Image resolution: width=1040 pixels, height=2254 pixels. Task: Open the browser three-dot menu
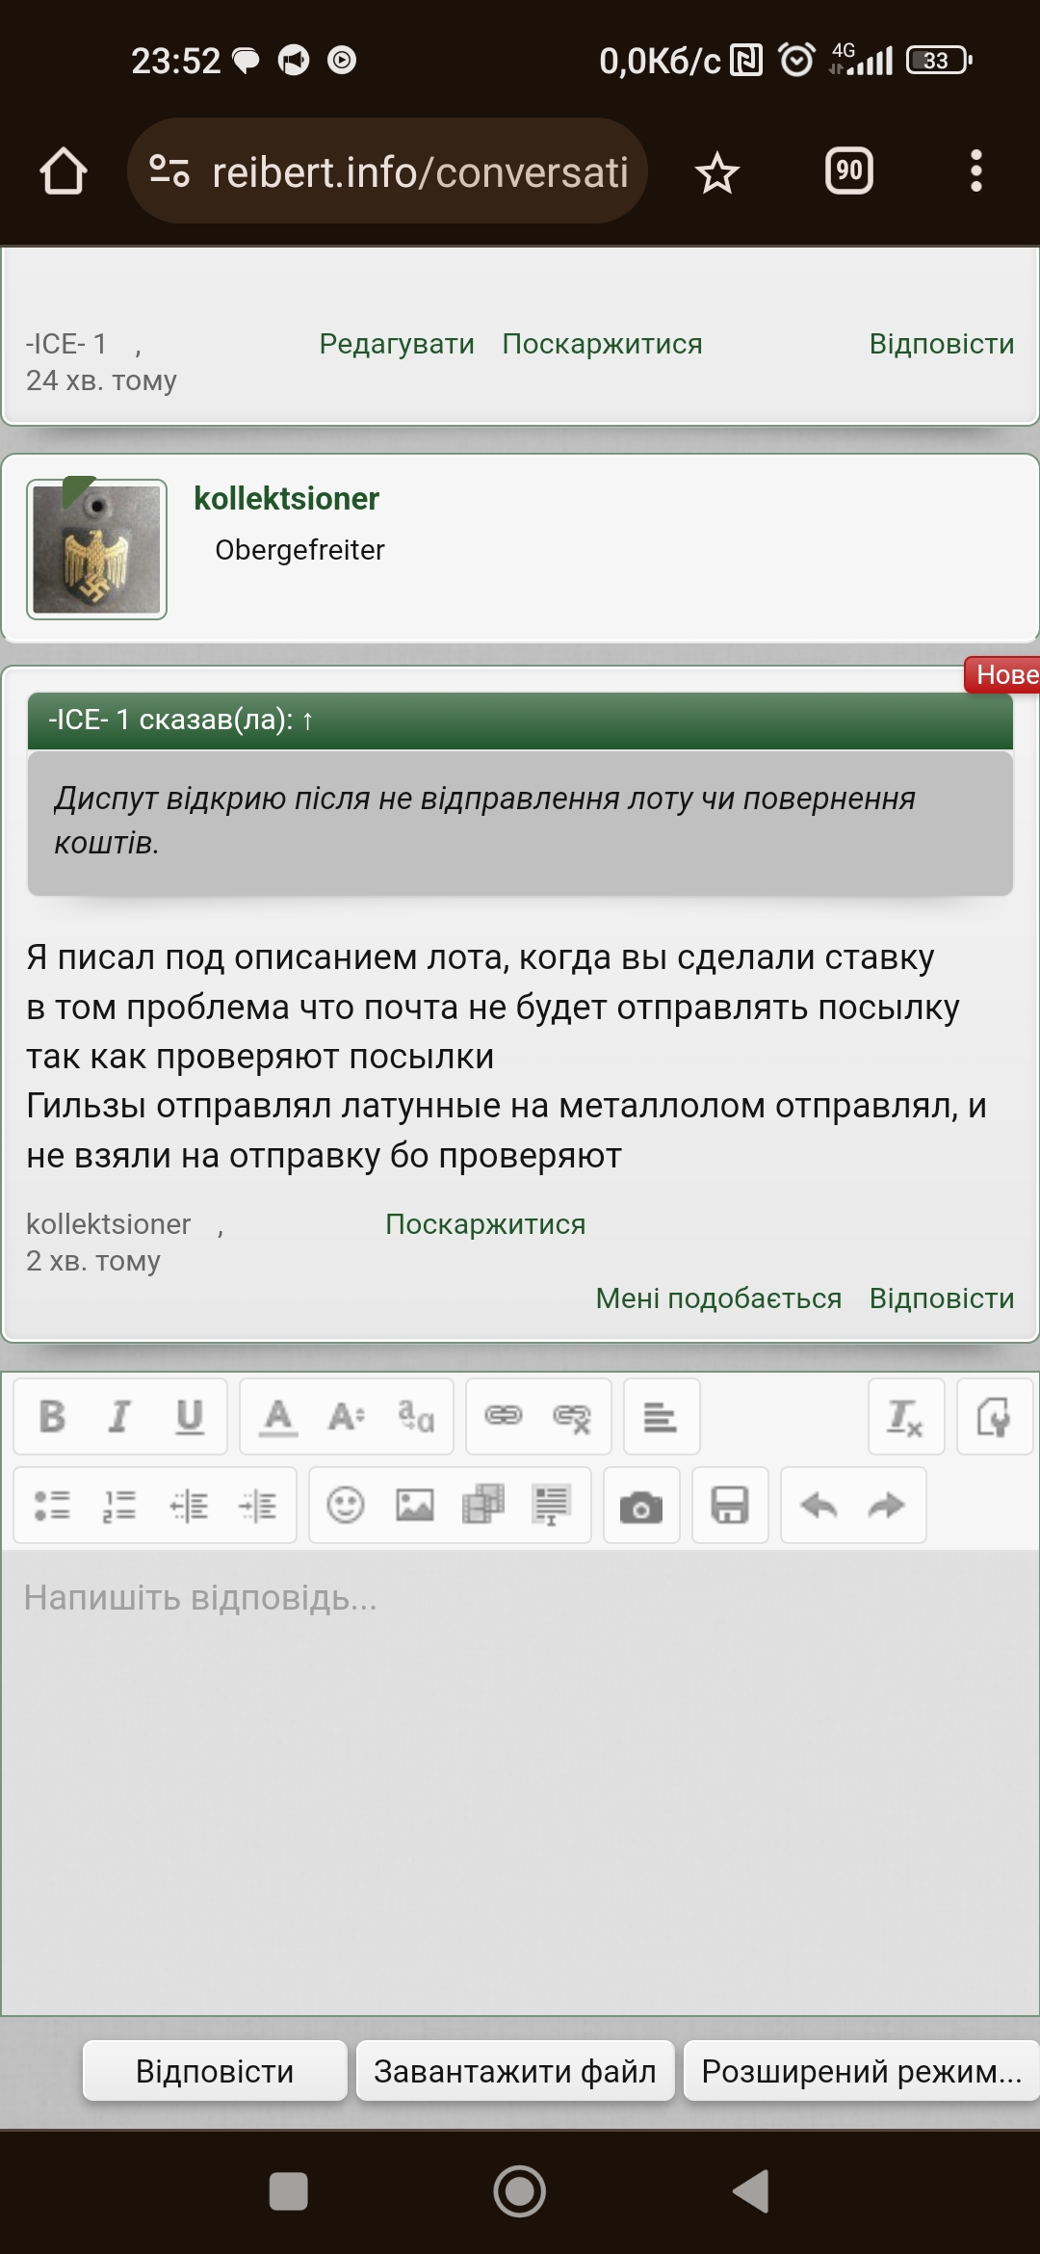(976, 171)
